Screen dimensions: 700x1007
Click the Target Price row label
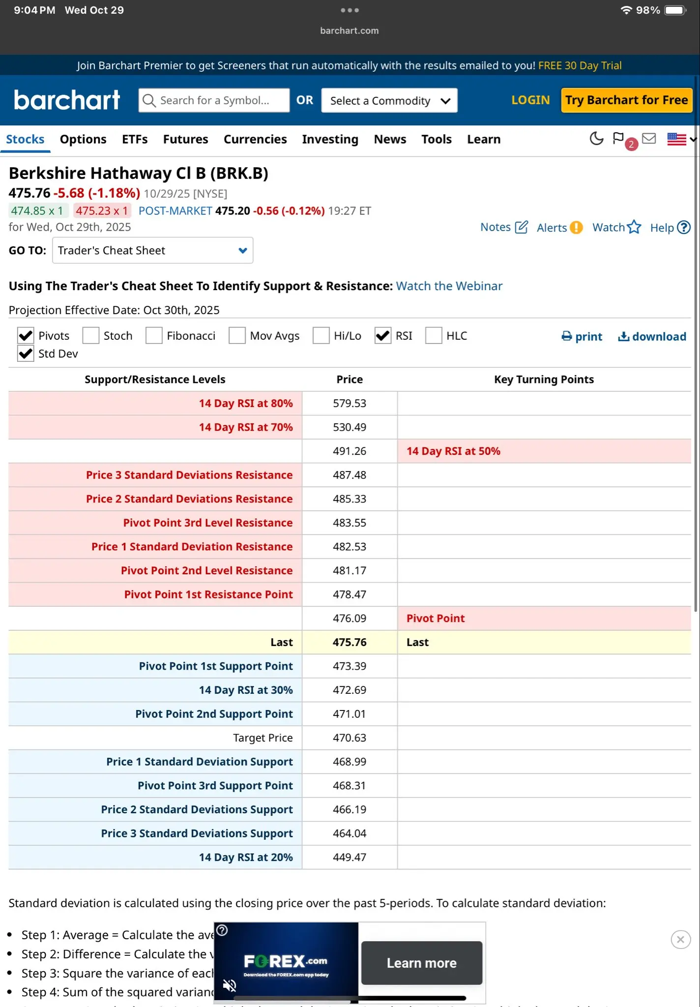coord(263,738)
